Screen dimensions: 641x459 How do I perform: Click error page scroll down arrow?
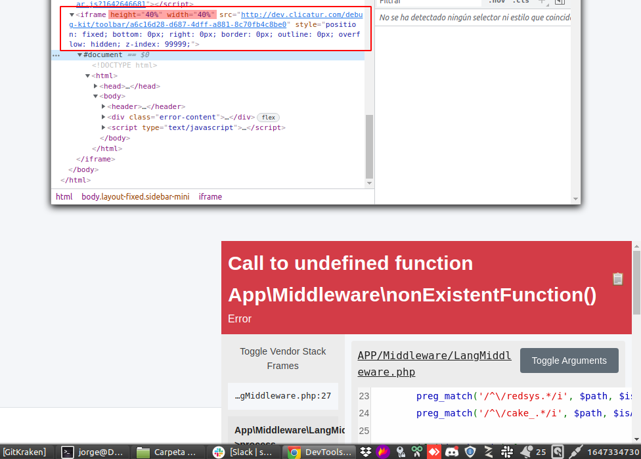636,439
